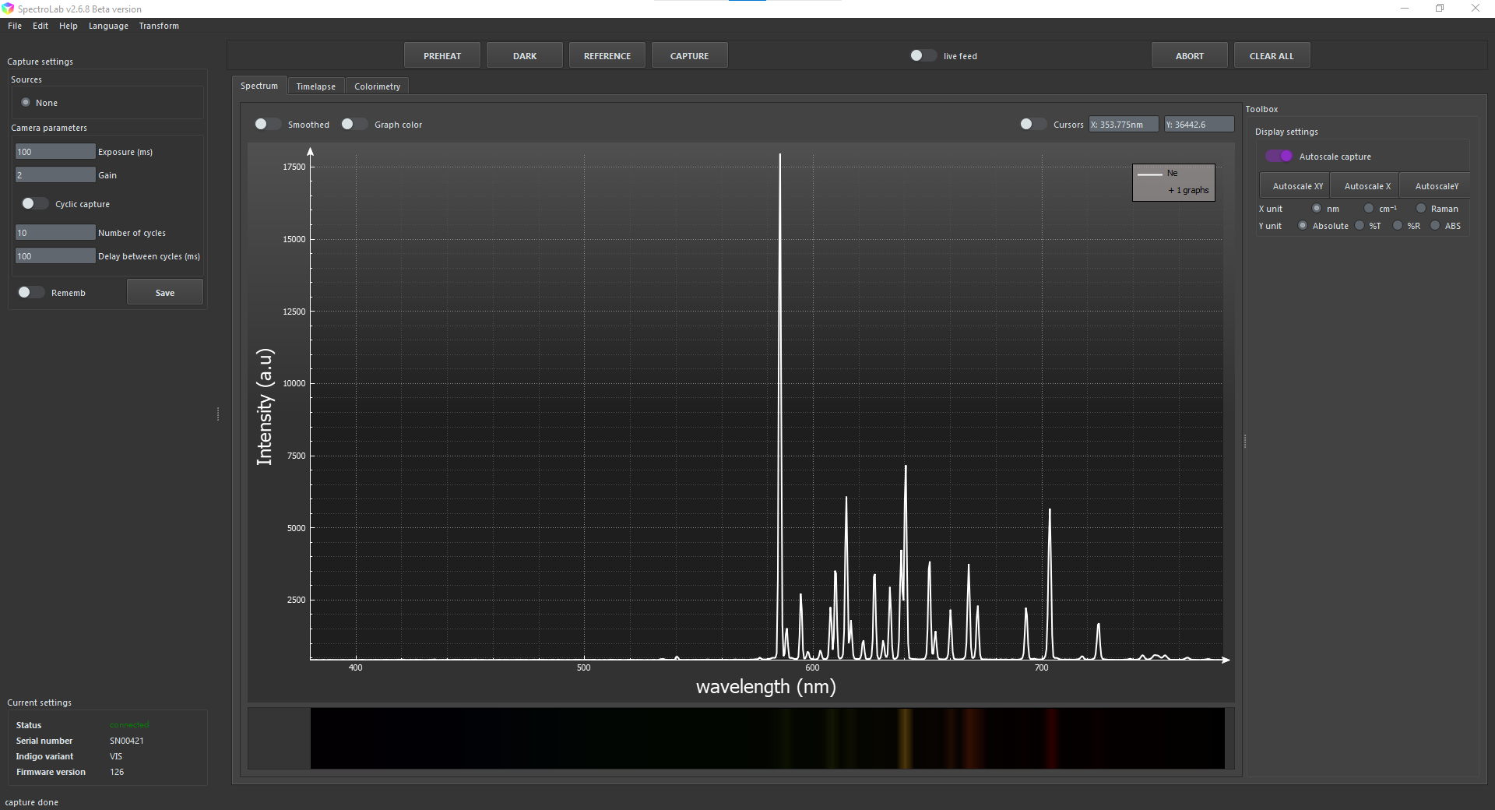
Task: Click the serial number value SN00421
Action: point(127,741)
